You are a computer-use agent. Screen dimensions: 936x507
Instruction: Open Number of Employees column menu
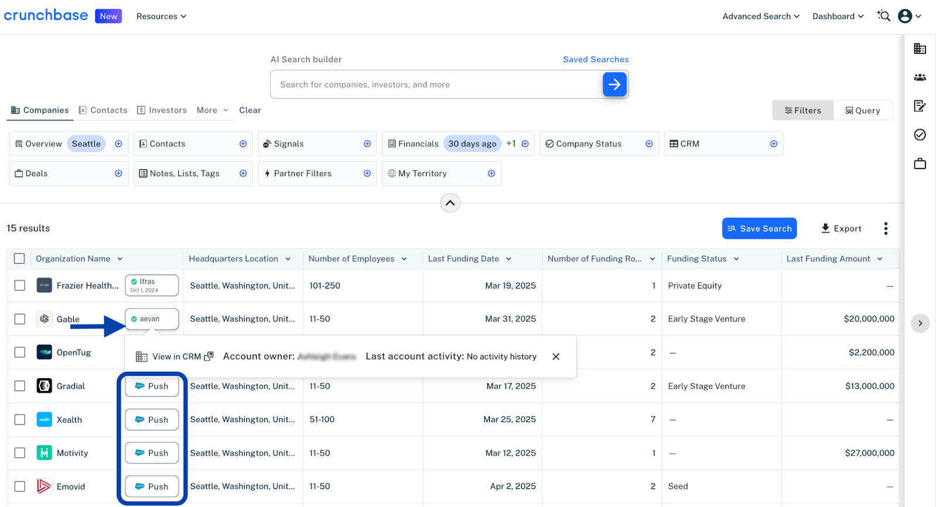tap(404, 259)
